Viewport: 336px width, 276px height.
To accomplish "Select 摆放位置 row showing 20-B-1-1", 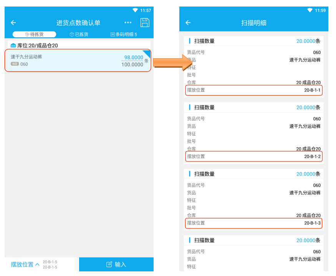I will pos(254,90).
